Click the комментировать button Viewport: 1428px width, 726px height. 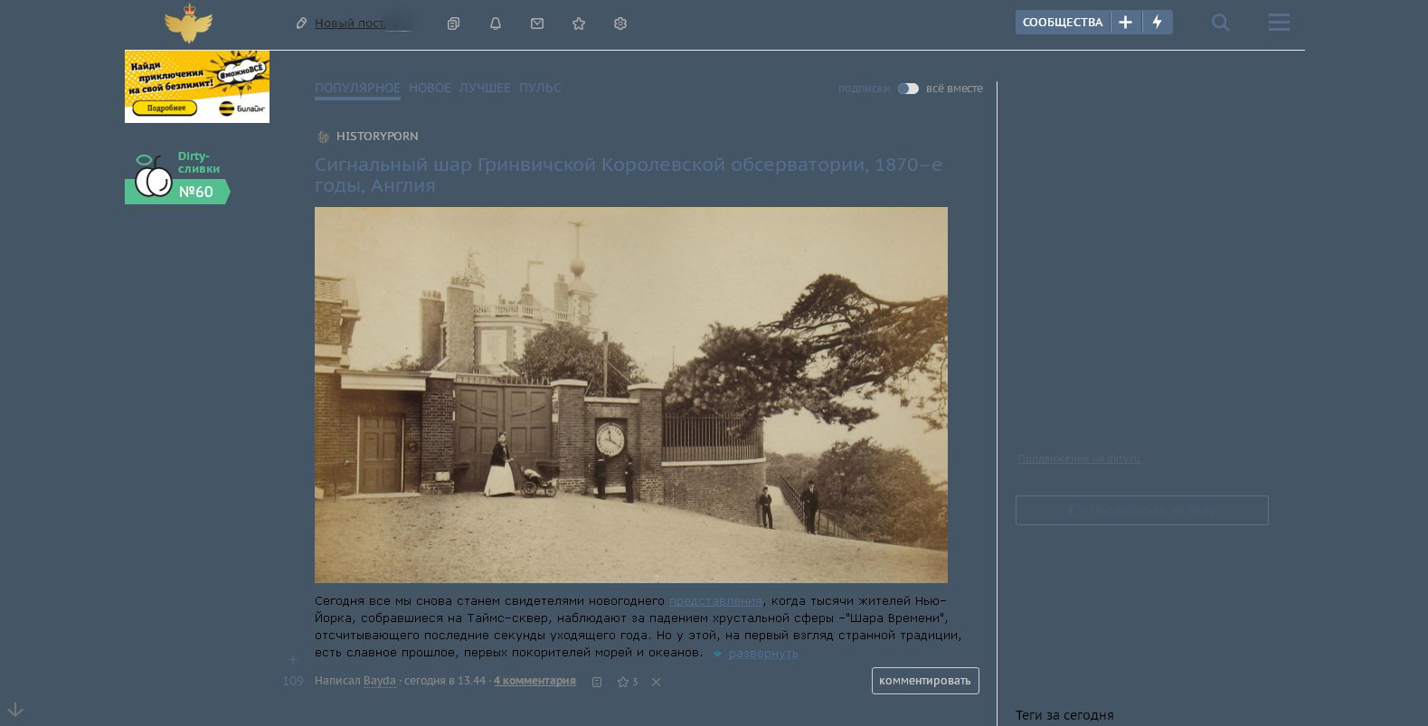924,681
